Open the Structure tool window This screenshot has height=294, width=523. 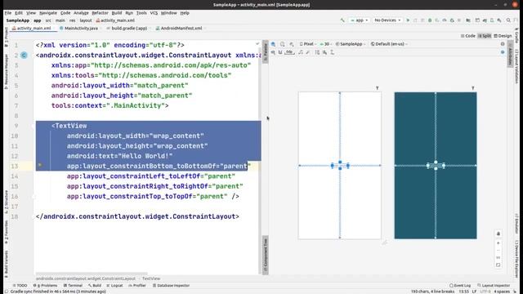(6, 203)
